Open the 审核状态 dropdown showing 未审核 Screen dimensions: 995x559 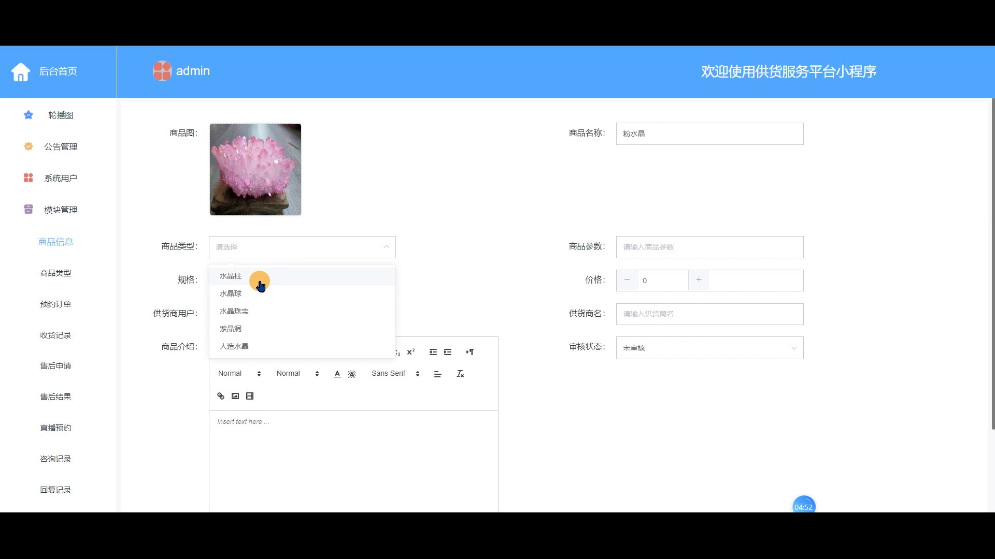pos(709,348)
